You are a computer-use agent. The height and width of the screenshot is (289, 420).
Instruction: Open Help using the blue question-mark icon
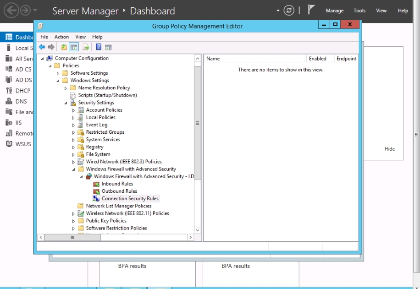(99, 47)
